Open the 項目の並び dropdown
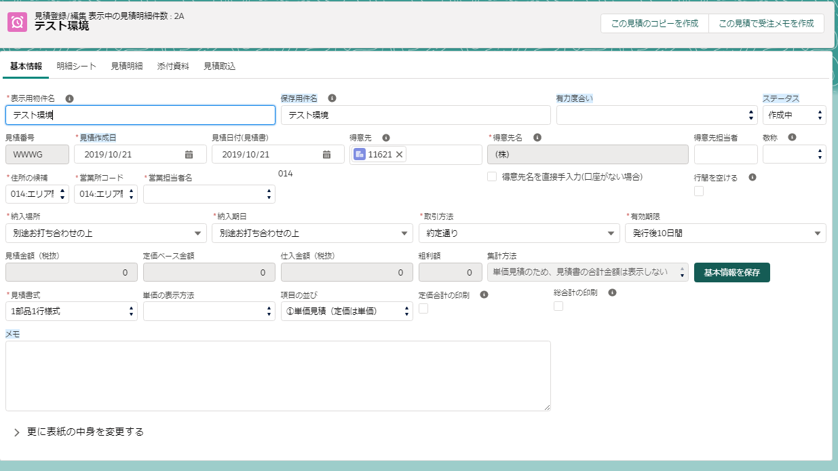This screenshot has height=471, width=838. [x=347, y=312]
